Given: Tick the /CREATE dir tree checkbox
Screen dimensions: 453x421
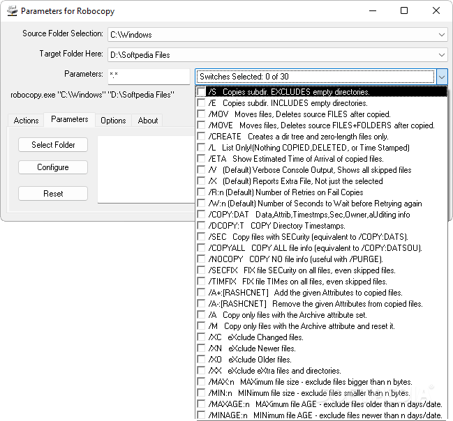Looking at the screenshot, I should point(201,137).
